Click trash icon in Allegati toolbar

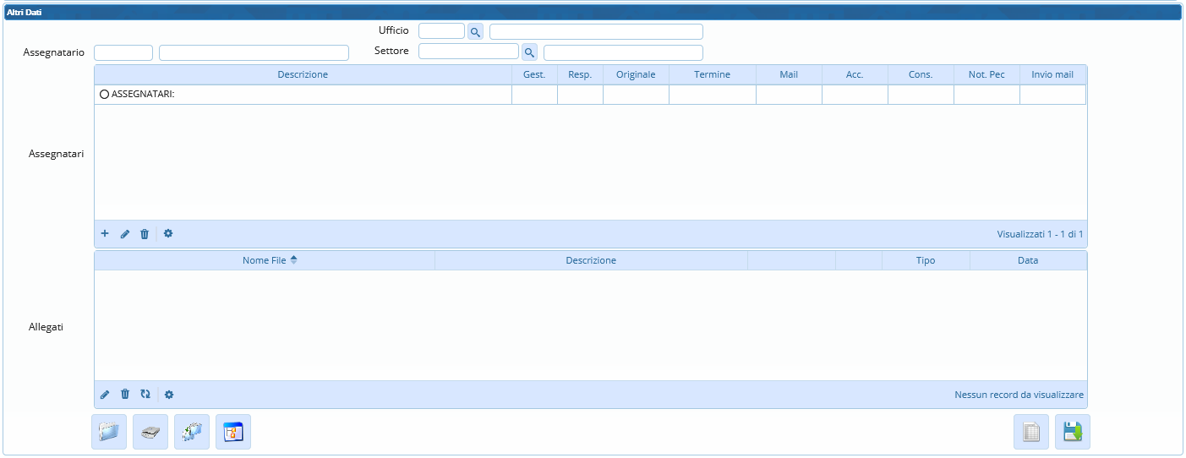[125, 395]
